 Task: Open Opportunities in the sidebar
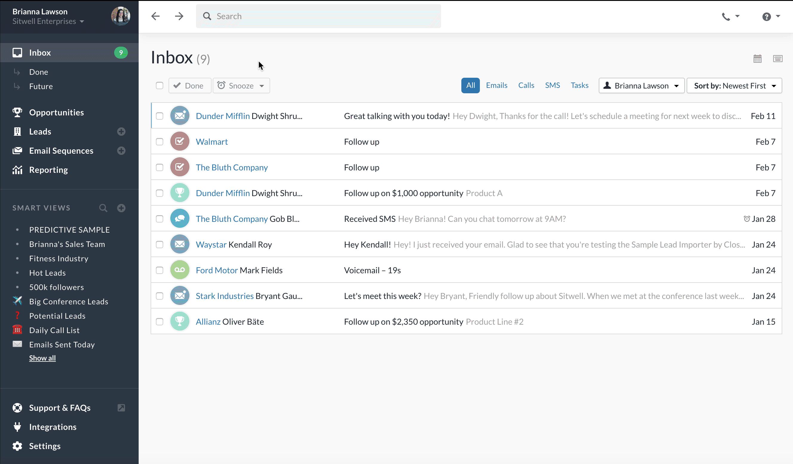pyautogui.click(x=56, y=112)
